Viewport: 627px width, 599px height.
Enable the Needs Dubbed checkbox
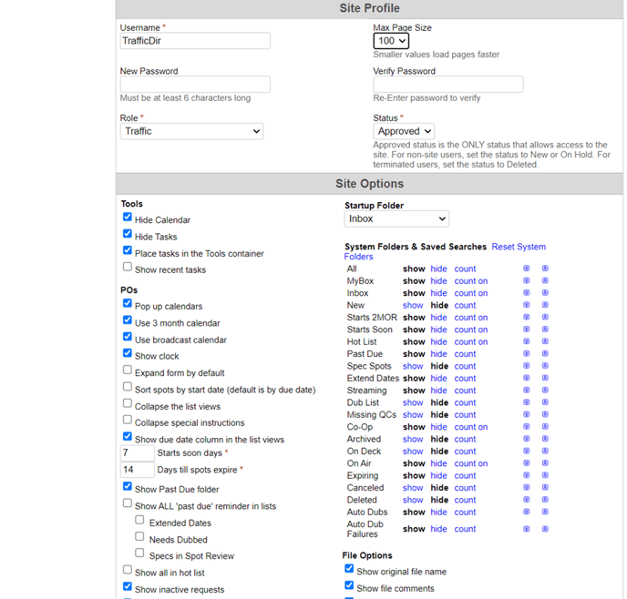pyautogui.click(x=139, y=536)
